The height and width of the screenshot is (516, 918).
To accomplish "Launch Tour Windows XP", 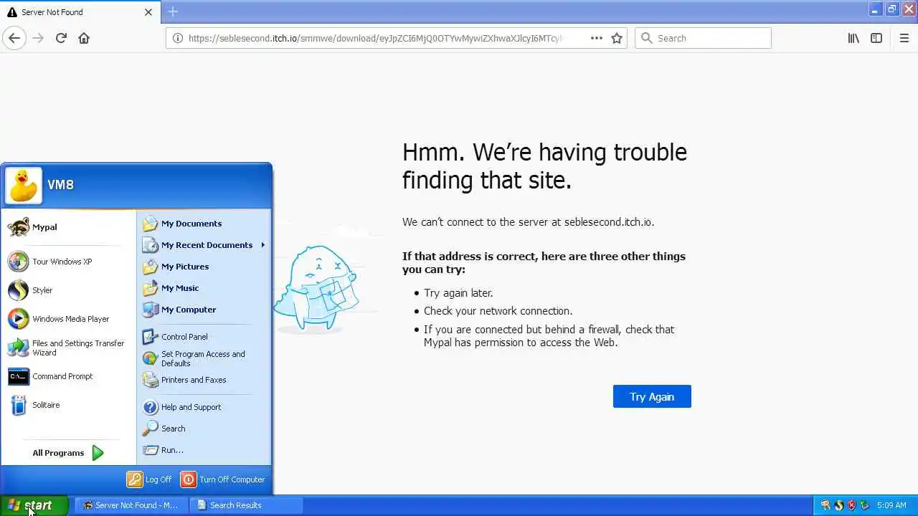I will click(x=69, y=262).
